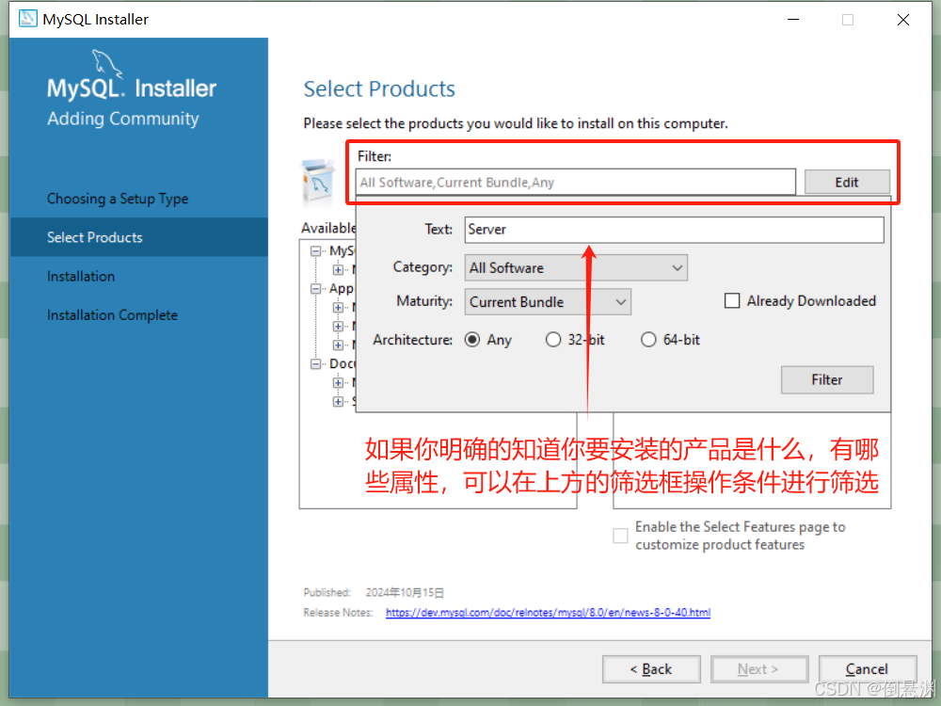Viewport: 941px width, 706px height.
Task: Open the Installation Complete step
Action: [x=112, y=315]
